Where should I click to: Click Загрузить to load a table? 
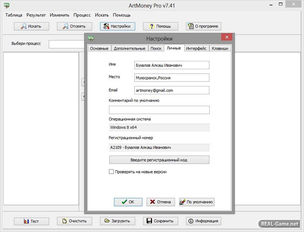point(117,221)
